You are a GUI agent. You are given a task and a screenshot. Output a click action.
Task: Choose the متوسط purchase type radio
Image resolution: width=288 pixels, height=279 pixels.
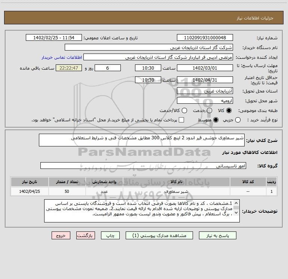(216, 120)
